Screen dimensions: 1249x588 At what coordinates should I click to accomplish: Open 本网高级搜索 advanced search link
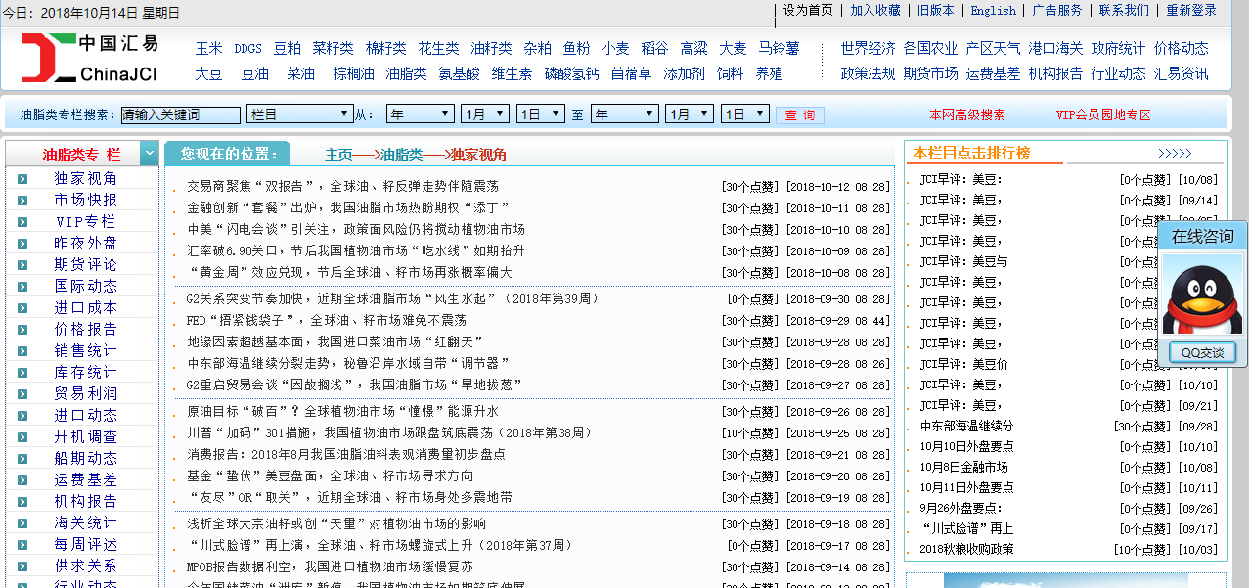[966, 115]
